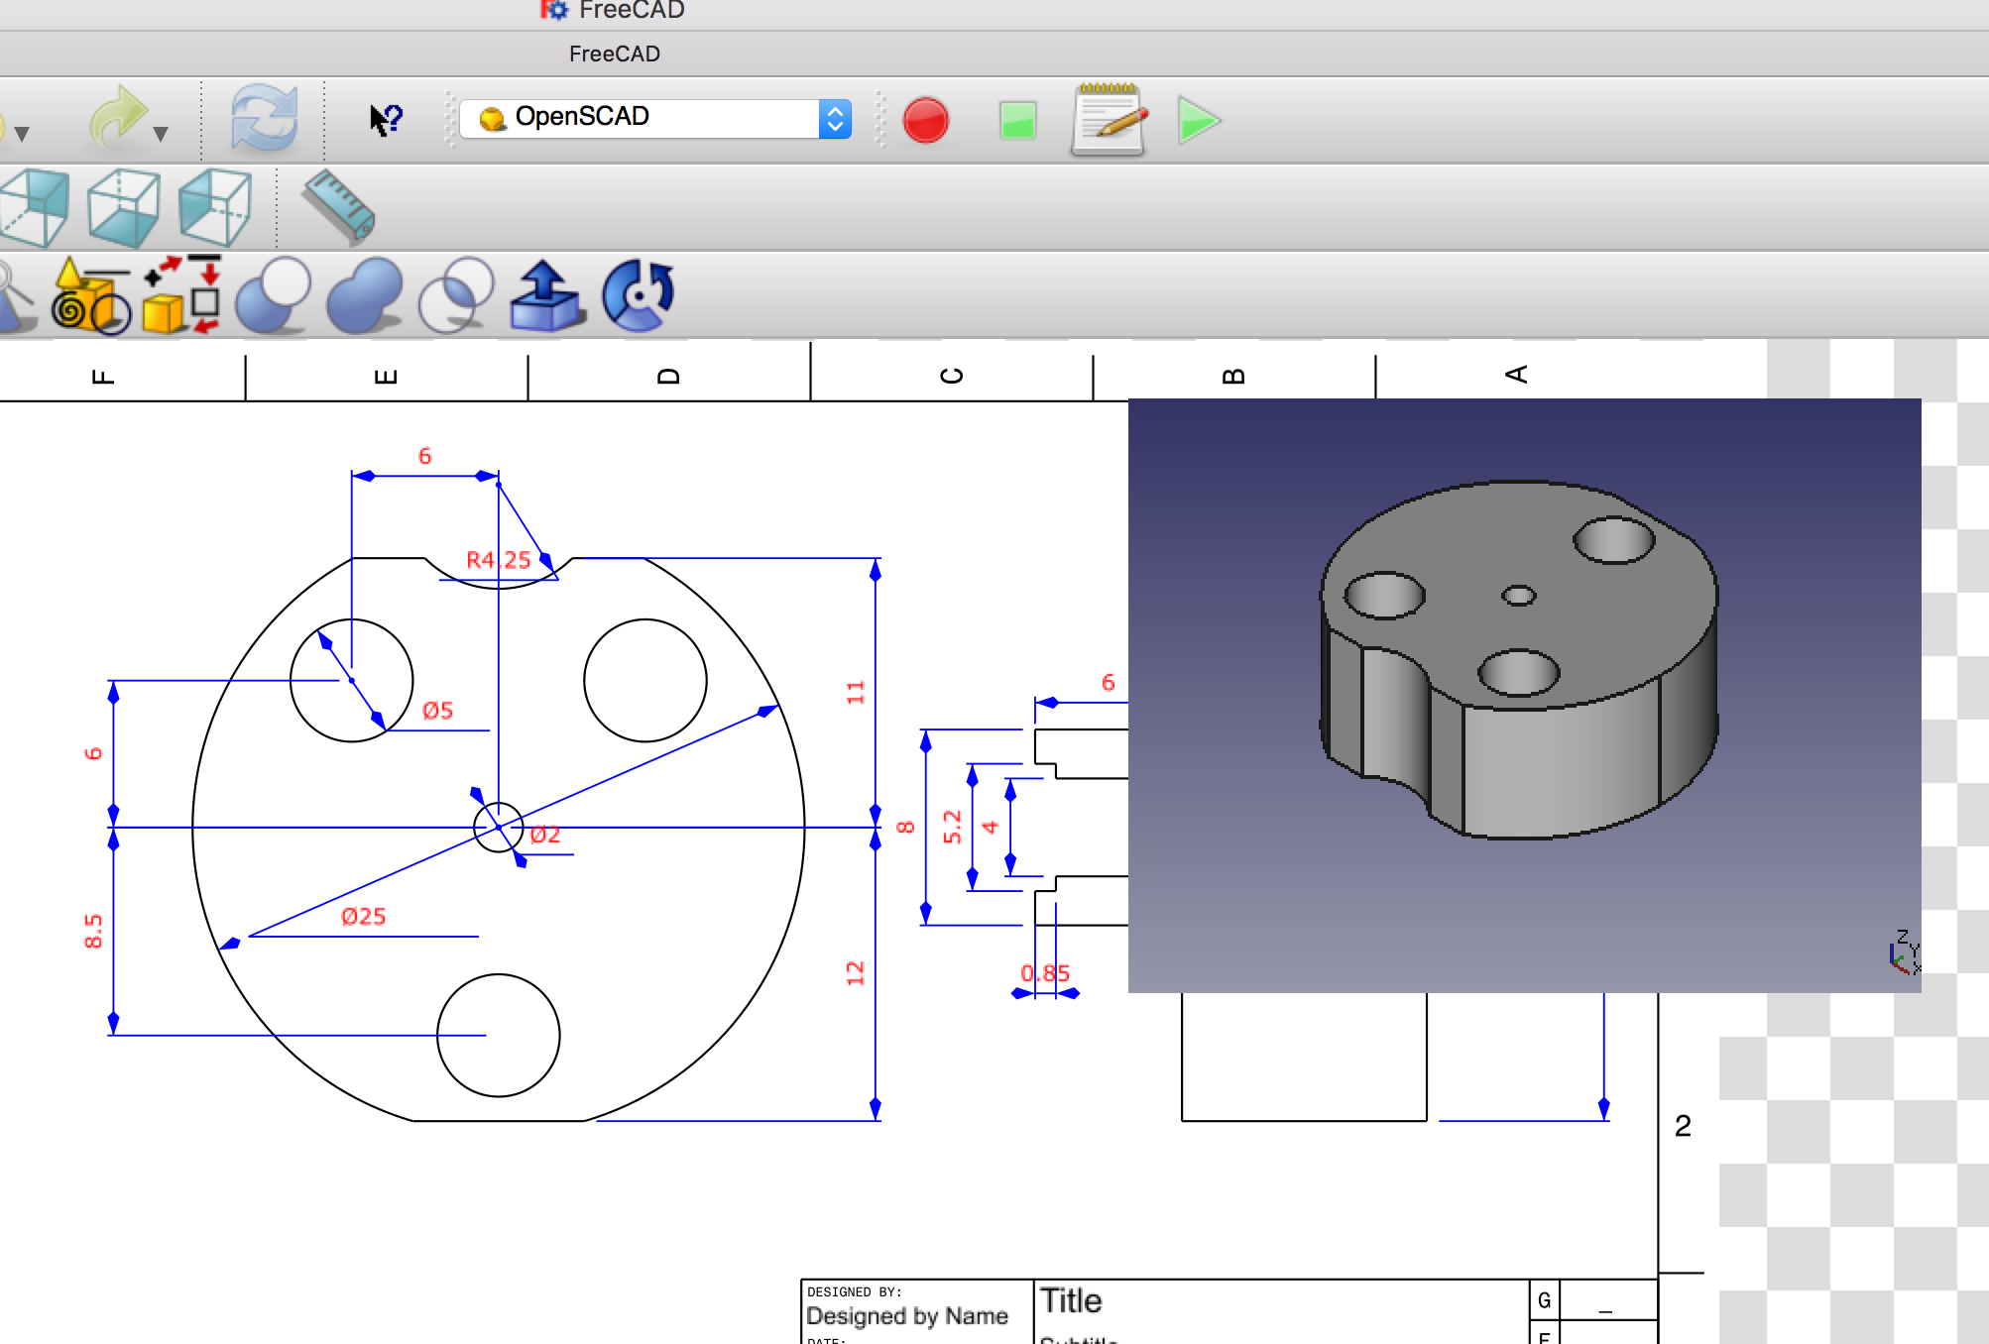Click the Refresh recompute icon
This screenshot has height=1344, width=1989.
click(x=264, y=118)
